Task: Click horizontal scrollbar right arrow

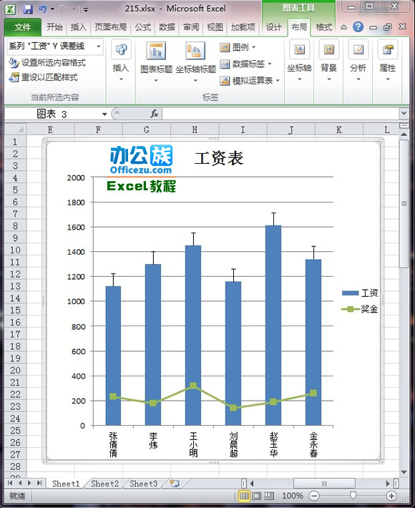Action: (x=388, y=484)
